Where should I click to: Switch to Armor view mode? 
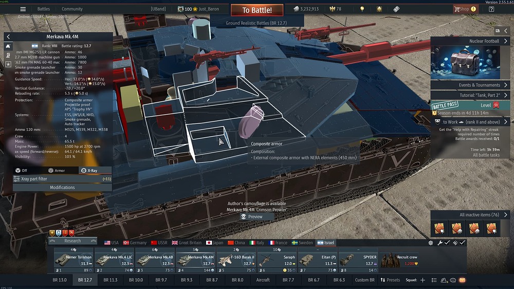57,171
